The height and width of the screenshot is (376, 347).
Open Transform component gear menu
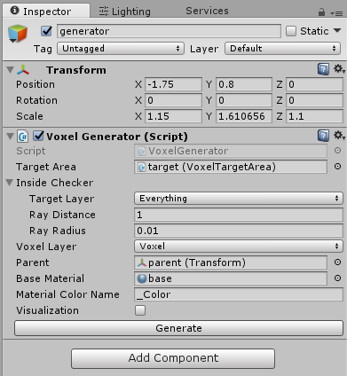[339, 69]
